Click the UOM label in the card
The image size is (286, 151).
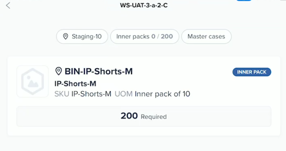click(x=124, y=94)
